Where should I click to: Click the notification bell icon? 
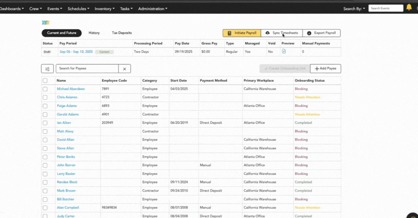click(x=409, y=8)
